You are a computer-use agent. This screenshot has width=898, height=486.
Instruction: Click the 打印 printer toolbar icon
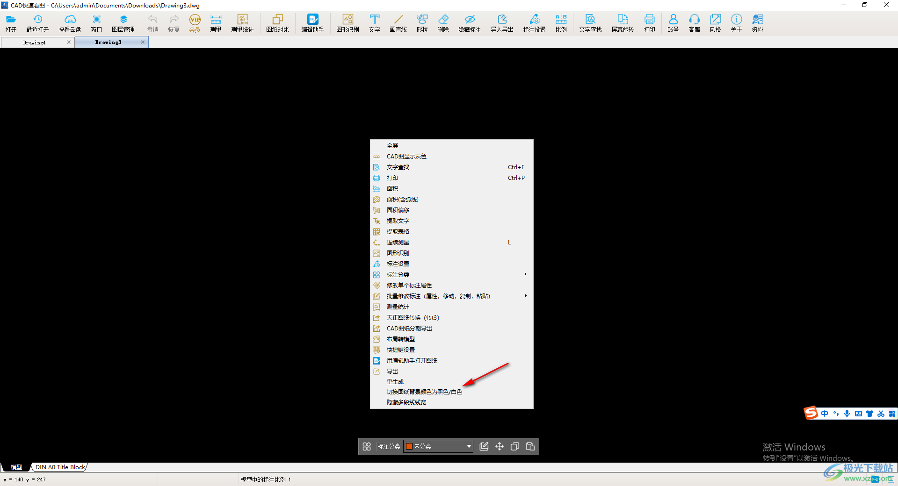coord(649,23)
